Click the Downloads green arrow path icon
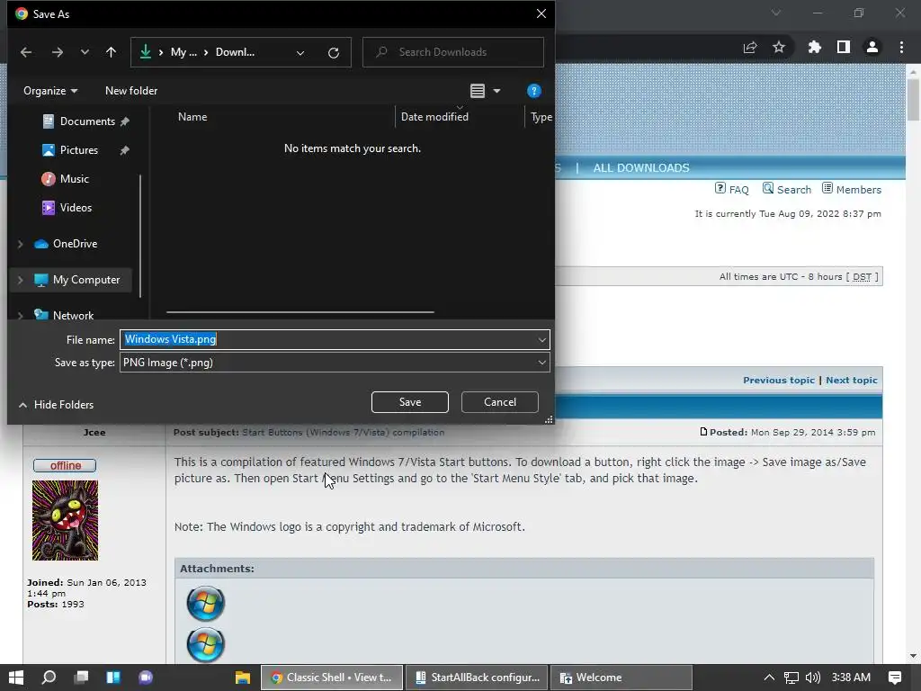 coord(145,51)
